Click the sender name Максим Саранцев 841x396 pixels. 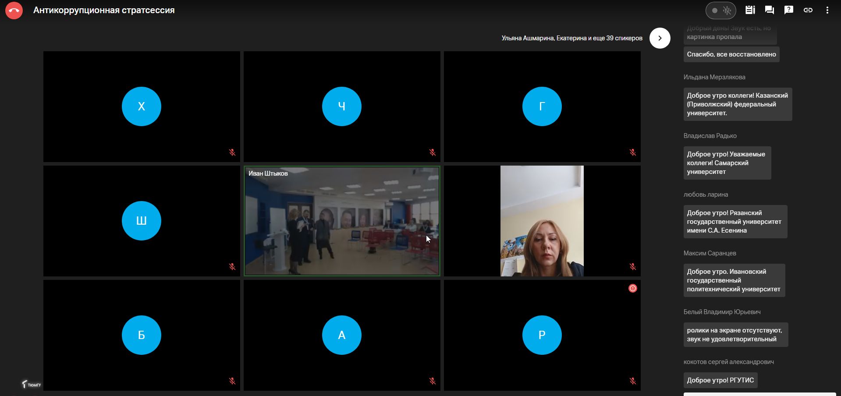[710, 253]
